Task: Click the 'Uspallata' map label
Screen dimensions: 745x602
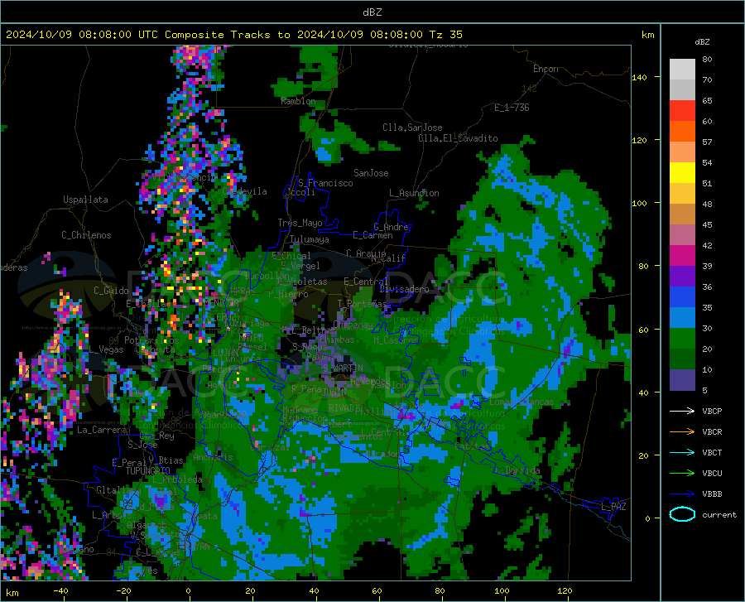Action: tap(85, 200)
